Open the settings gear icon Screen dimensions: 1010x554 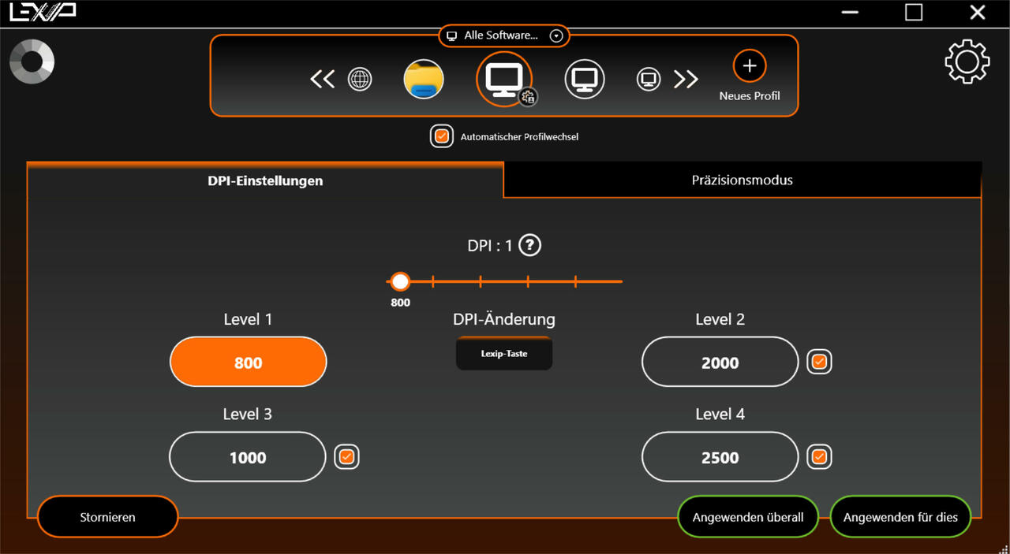tap(967, 61)
